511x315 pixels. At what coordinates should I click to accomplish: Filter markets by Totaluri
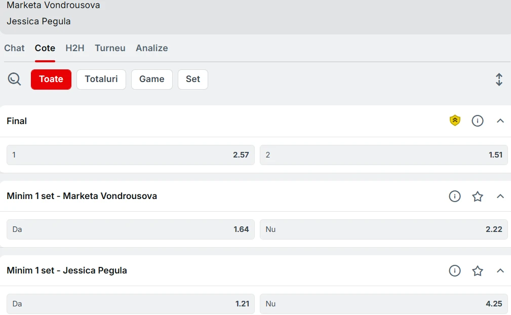101,79
